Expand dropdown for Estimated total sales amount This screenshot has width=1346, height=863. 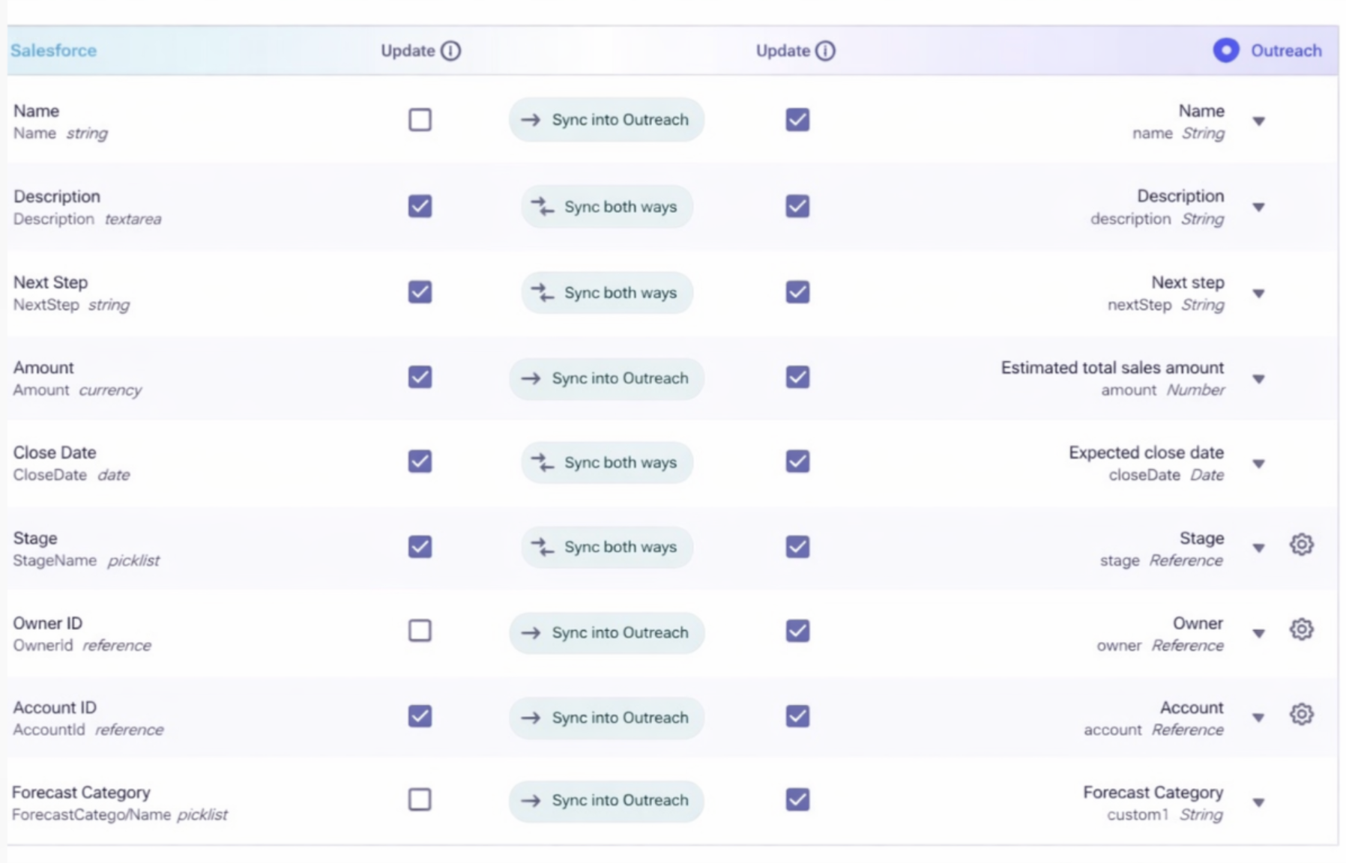click(x=1259, y=379)
